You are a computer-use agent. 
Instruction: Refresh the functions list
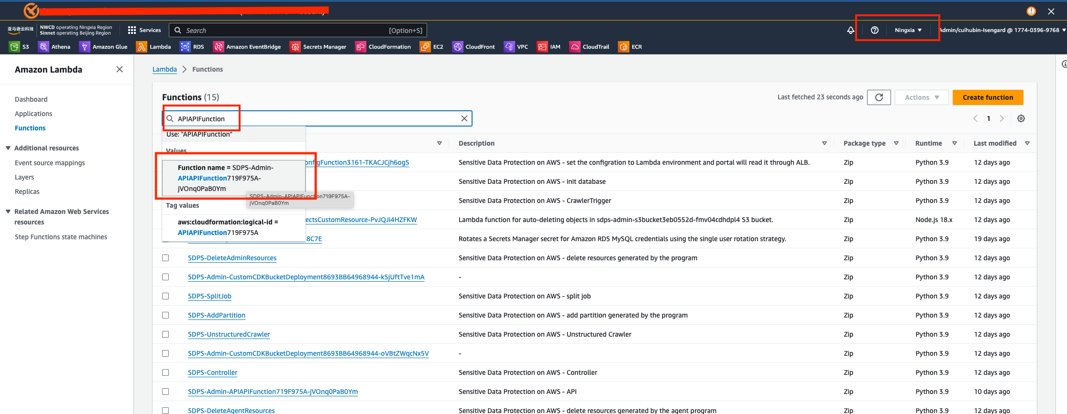click(879, 97)
